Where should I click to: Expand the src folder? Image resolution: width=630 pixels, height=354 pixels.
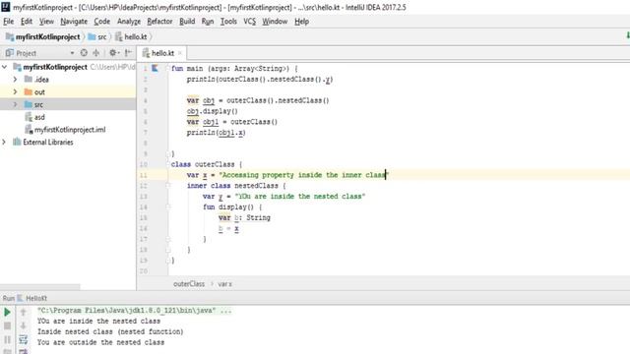point(16,104)
